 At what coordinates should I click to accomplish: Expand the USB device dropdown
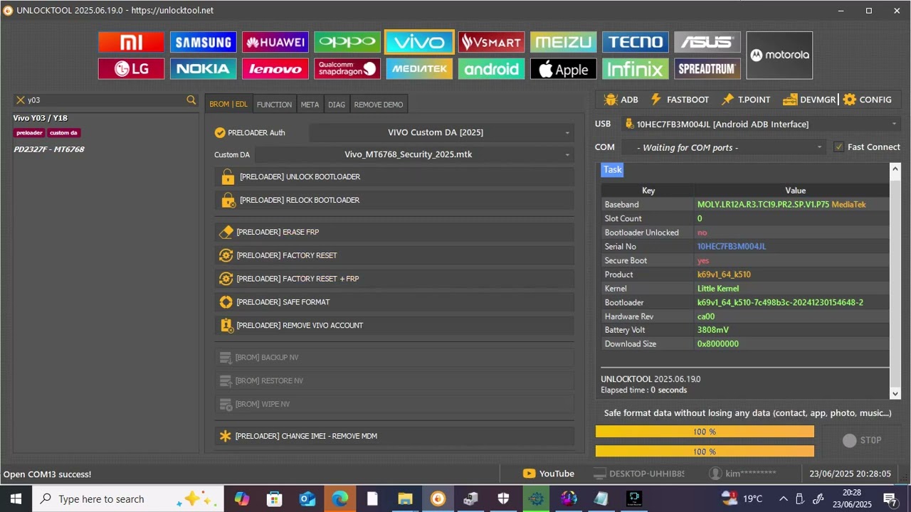coord(761,124)
